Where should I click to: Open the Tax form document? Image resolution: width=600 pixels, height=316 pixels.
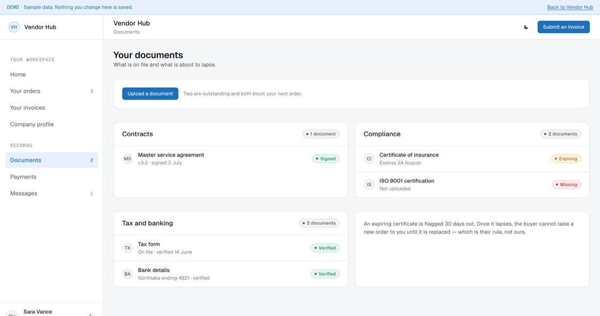point(231,248)
